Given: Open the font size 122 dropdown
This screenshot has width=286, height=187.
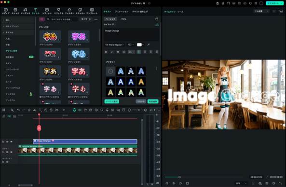Looking at the screenshot, I should 131,45.
